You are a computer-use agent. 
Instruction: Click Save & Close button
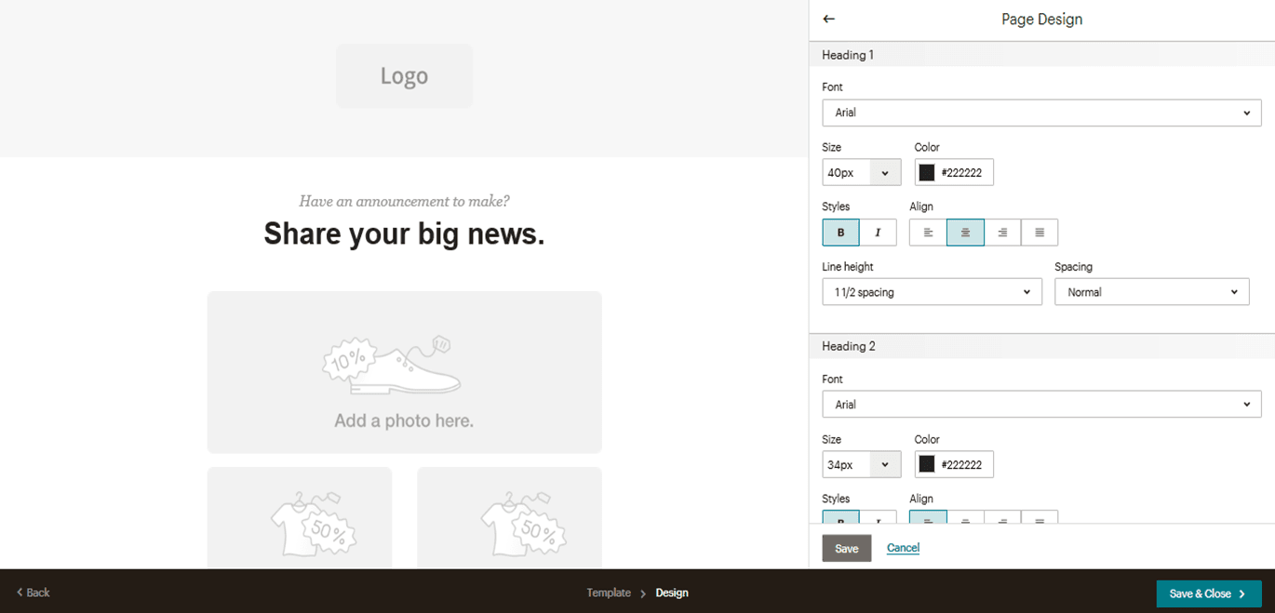tap(1209, 593)
